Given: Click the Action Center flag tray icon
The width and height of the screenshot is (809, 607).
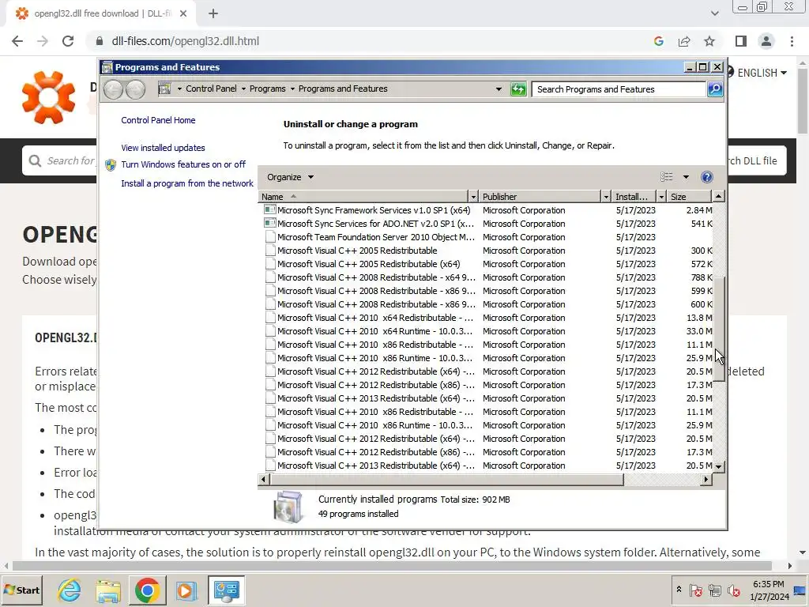Looking at the screenshot, I should (x=695, y=590).
